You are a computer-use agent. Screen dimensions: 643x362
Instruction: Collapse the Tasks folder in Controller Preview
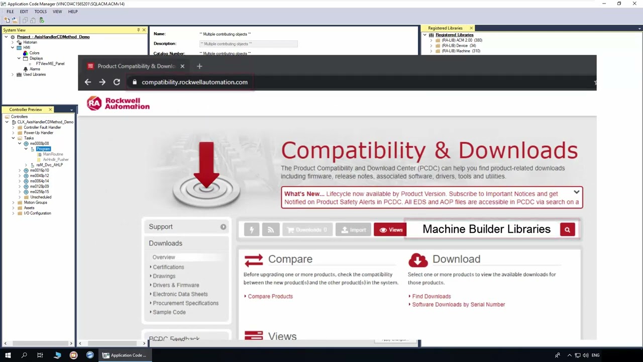pyautogui.click(x=14, y=138)
